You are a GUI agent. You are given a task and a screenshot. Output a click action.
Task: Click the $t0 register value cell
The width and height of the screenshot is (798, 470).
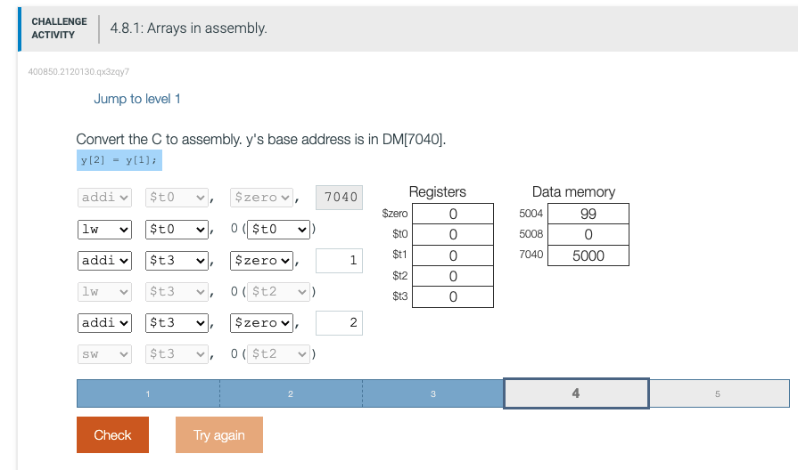(453, 234)
